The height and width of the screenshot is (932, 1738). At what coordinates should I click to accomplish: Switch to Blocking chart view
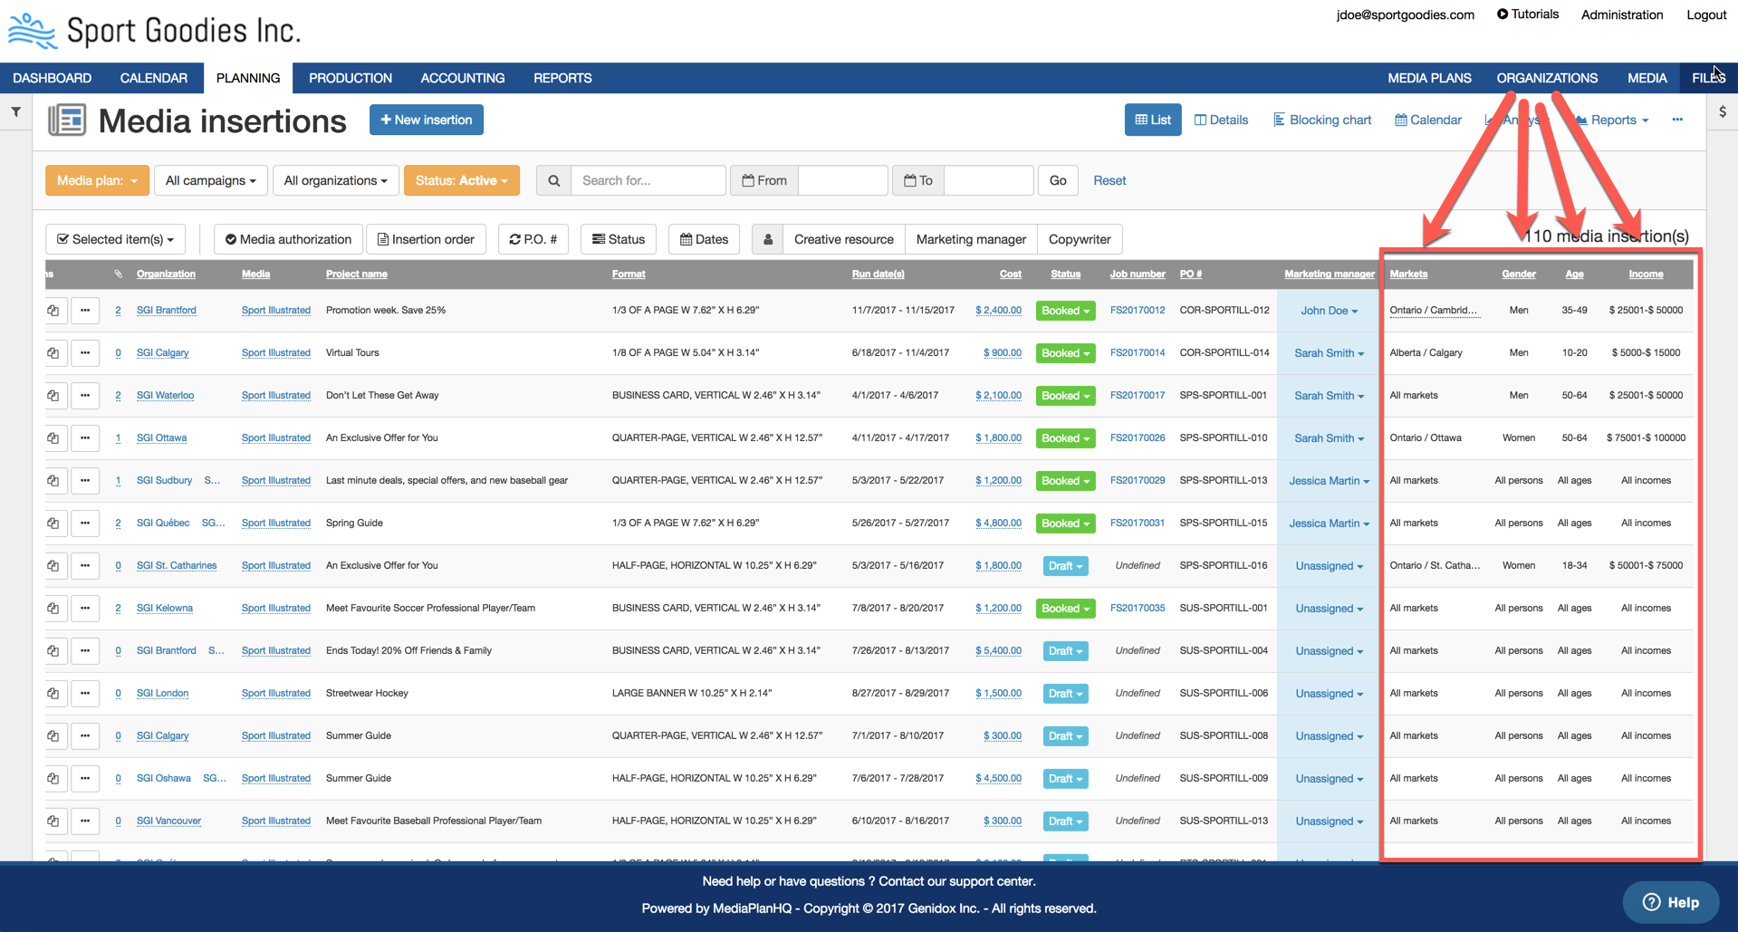pyautogui.click(x=1321, y=120)
